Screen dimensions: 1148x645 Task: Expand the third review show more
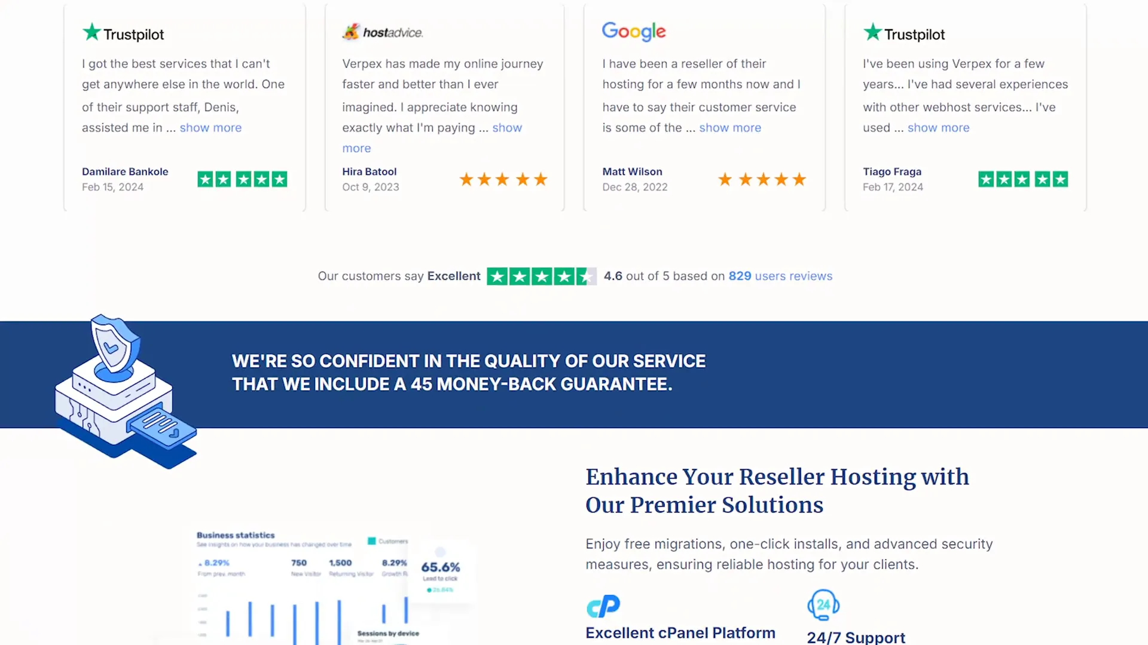728,128
